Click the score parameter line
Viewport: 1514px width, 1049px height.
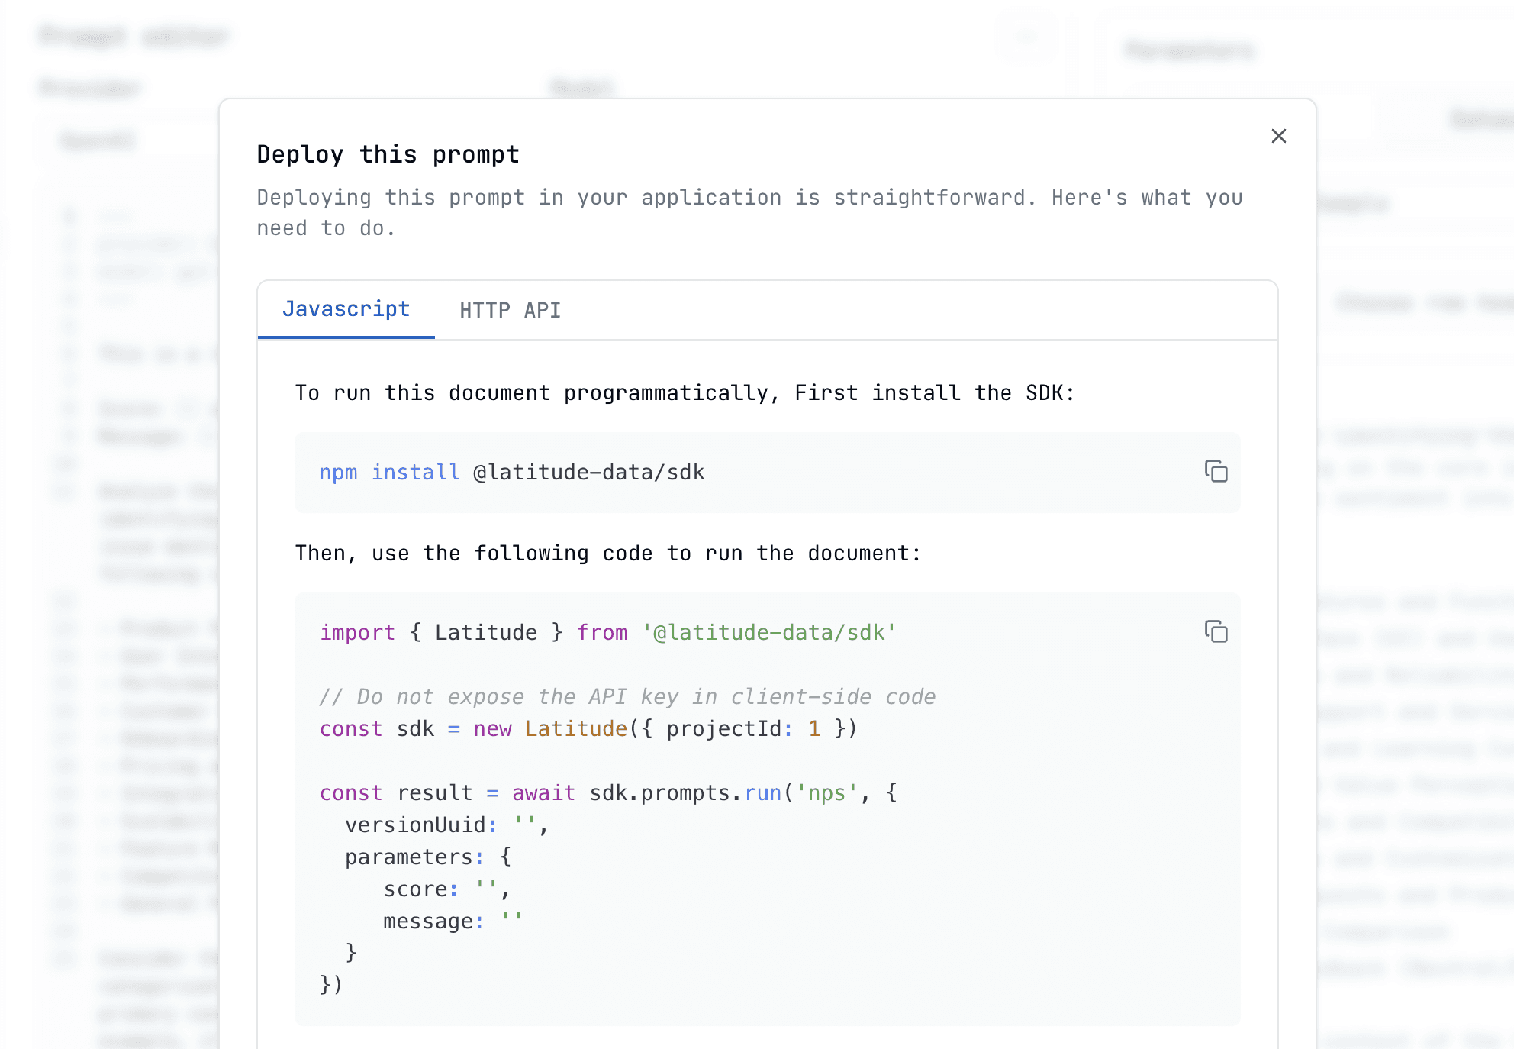click(x=446, y=889)
